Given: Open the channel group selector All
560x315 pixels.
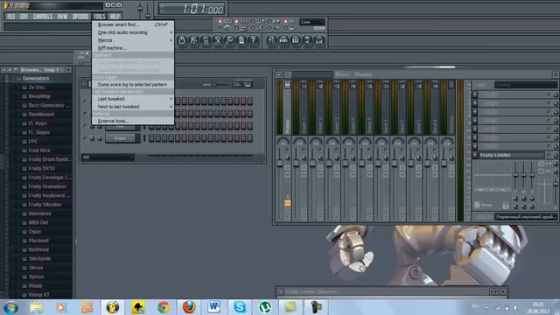Looking at the screenshot, I should pyautogui.click(x=108, y=157).
